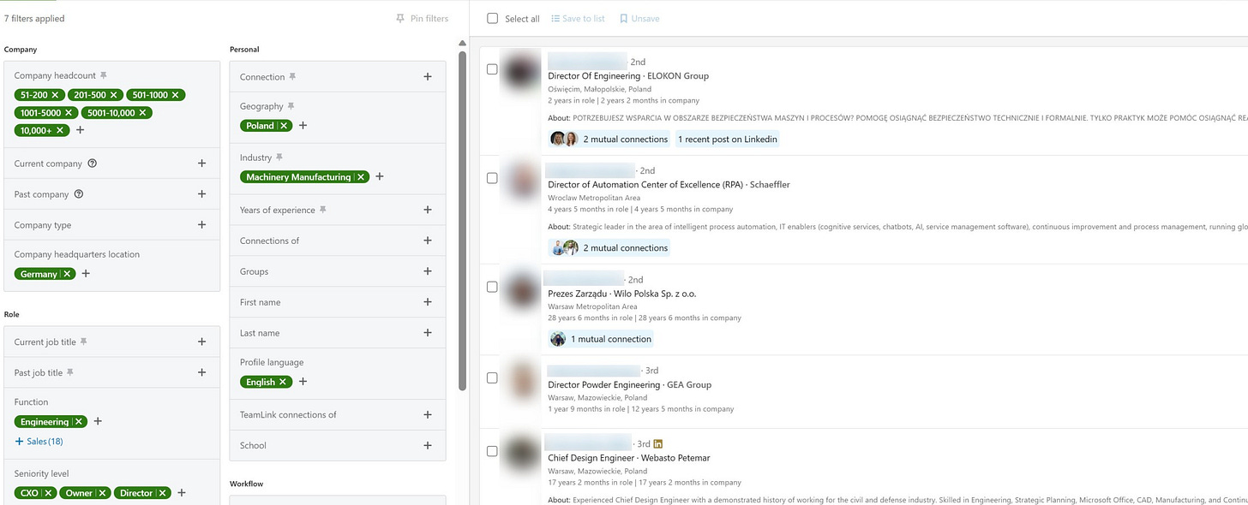Expand the Company type filter
Viewport: 1248px width, 505px height.
click(x=202, y=225)
